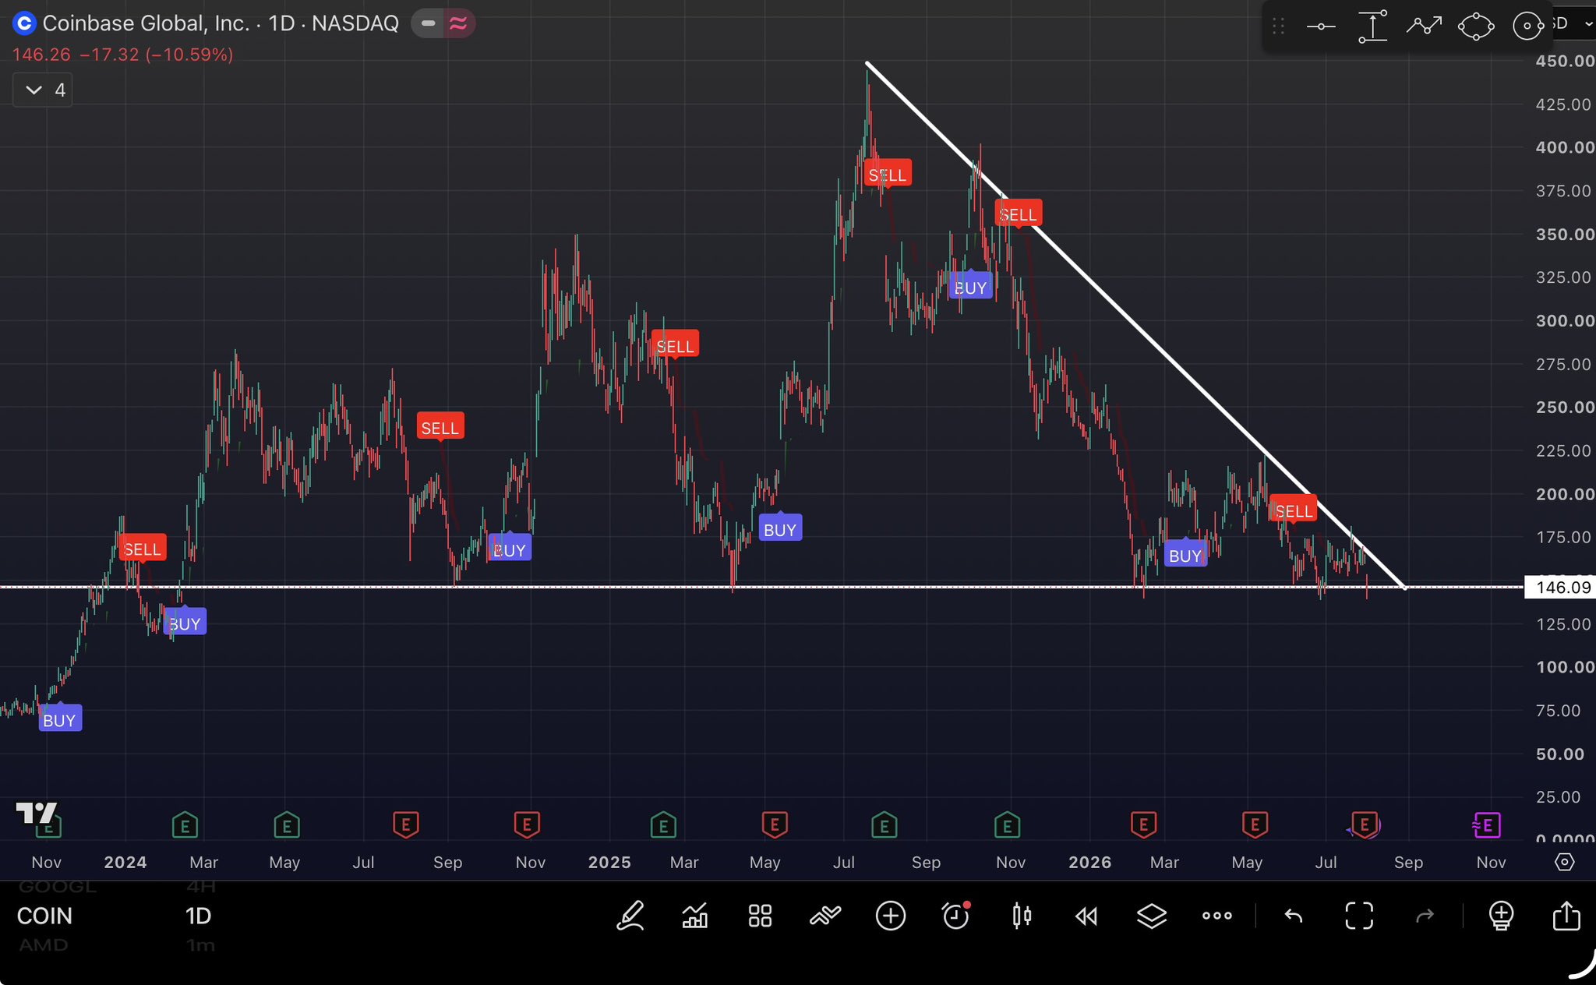
Task: Open the four-squares grid menu
Action: [x=760, y=916]
